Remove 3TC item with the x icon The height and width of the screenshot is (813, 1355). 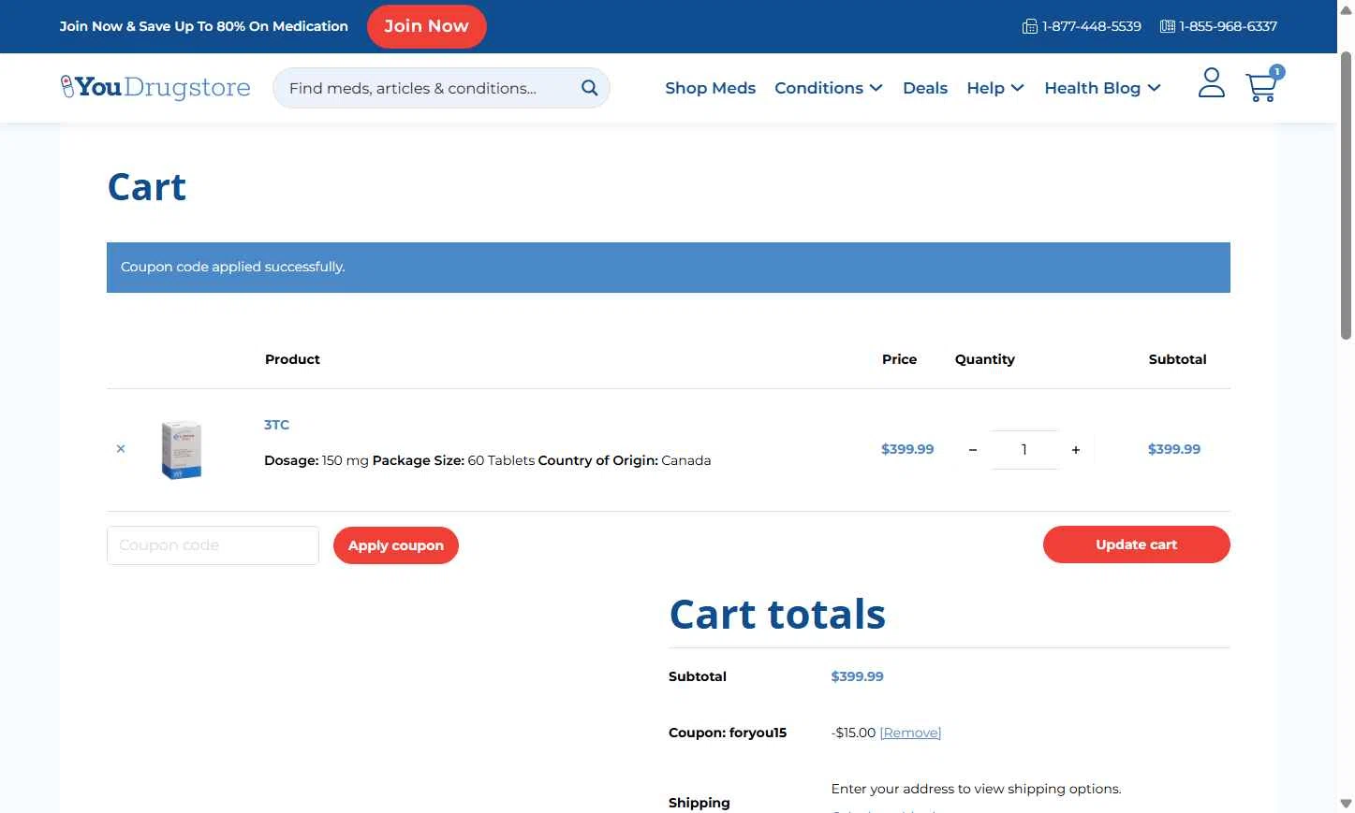tap(121, 449)
